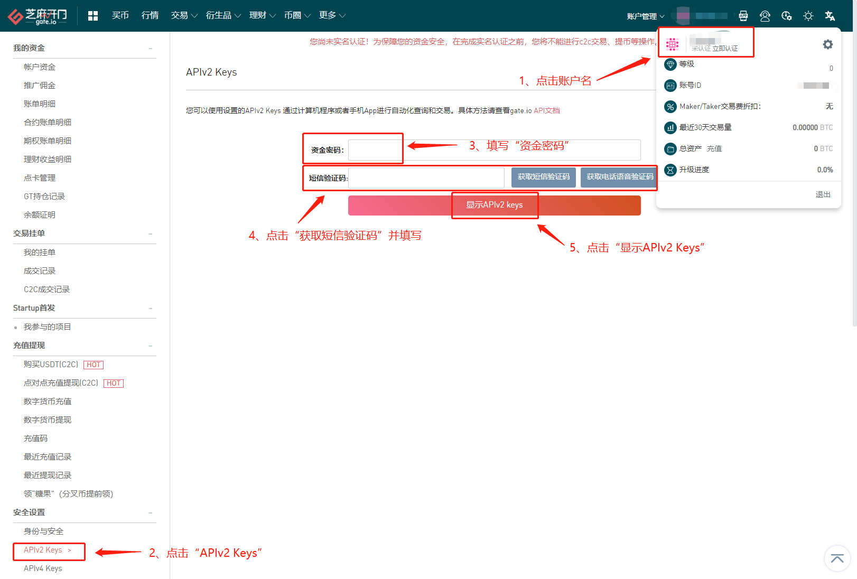Click 立即认证 verification link
The image size is (857, 579).
click(x=725, y=49)
